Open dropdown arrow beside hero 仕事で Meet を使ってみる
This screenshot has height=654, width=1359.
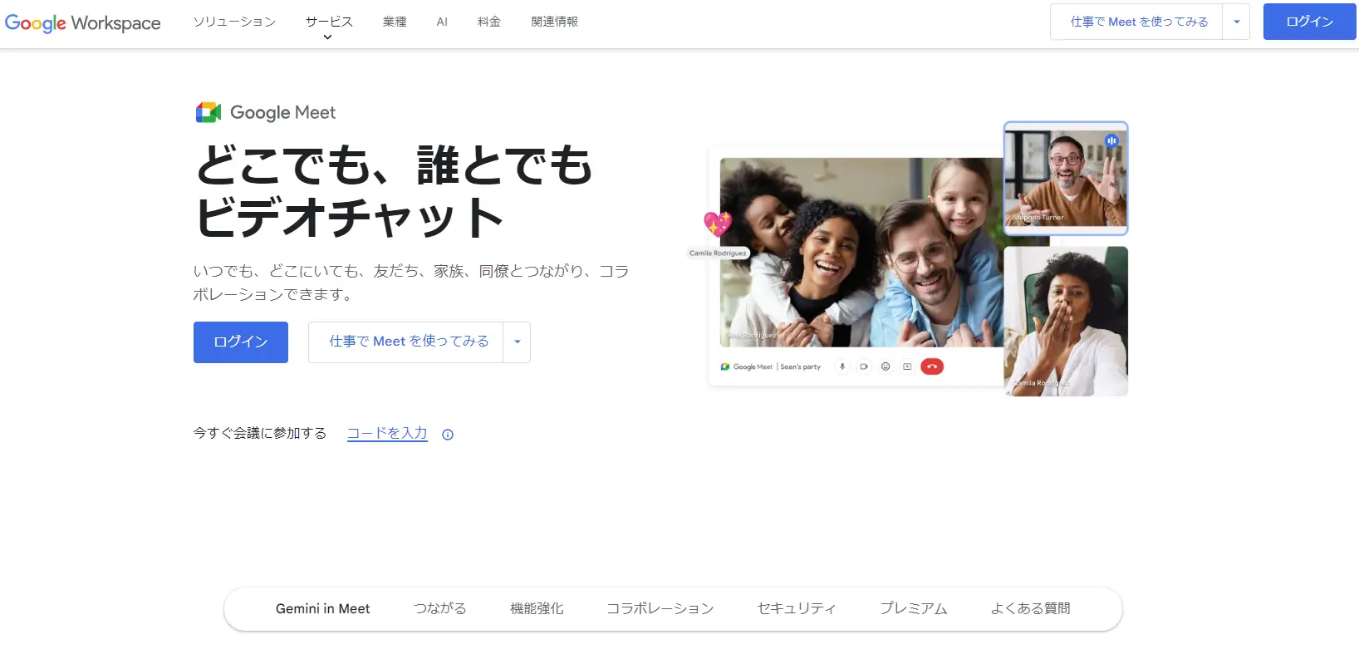coord(517,342)
